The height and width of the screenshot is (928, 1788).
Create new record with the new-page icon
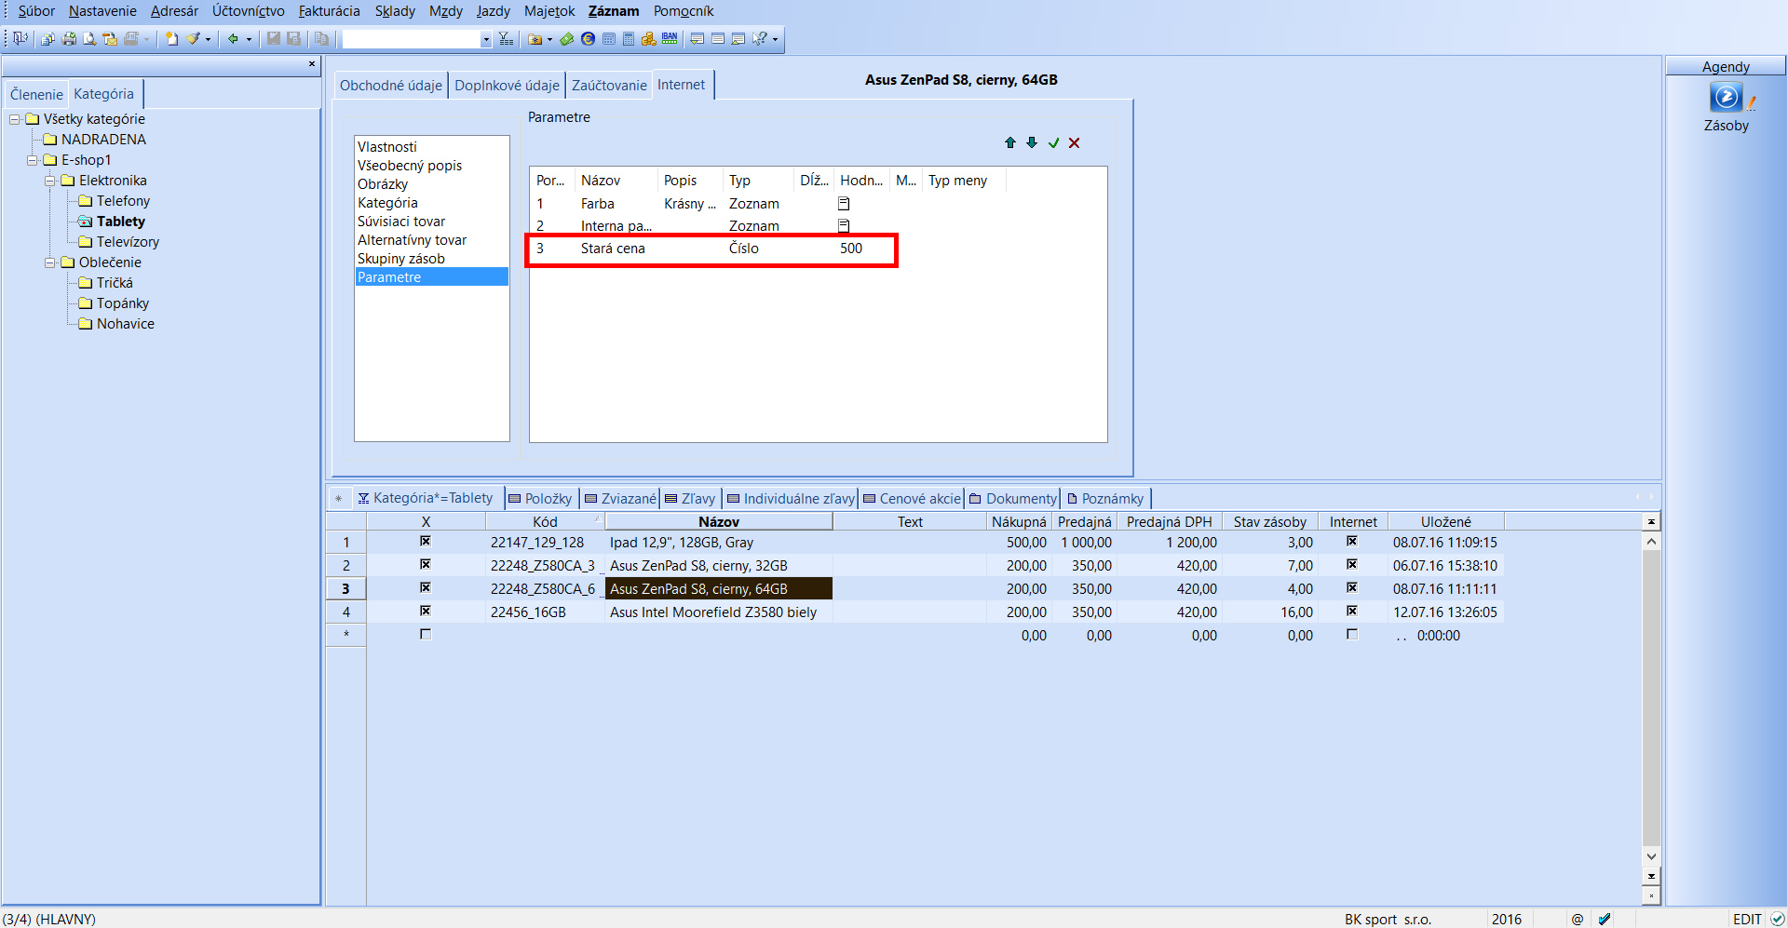pos(171,38)
